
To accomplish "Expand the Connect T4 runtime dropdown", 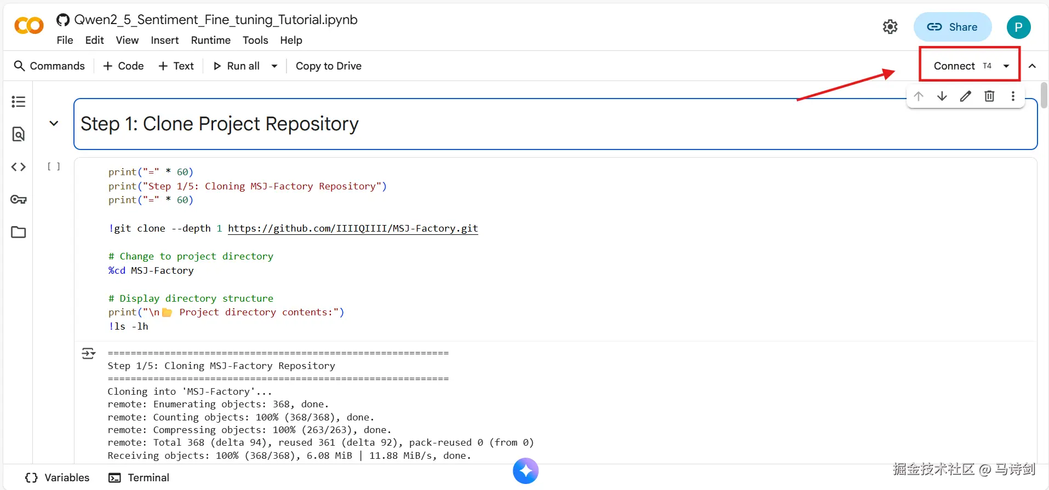I will pyautogui.click(x=1006, y=66).
